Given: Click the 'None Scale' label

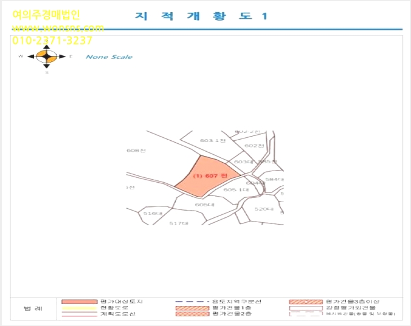Looking at the screenshot, I should (x=109, y=57).
